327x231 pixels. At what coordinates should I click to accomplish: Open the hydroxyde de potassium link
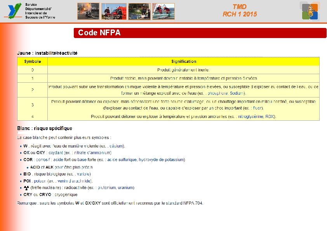(161, 160)
